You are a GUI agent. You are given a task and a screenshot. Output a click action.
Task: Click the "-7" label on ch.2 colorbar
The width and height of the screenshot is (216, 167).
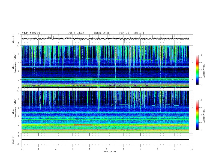[x=201, y=130]
